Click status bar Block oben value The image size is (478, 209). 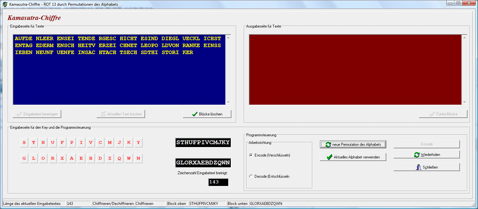(207, 204)
